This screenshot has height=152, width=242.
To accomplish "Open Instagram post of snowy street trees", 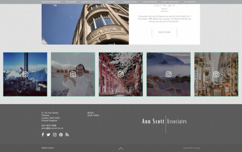I will point(121,74).
